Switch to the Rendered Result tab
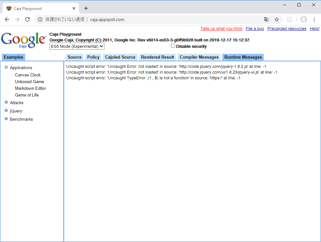The image size is (321, 242). [x=157, y=57]
